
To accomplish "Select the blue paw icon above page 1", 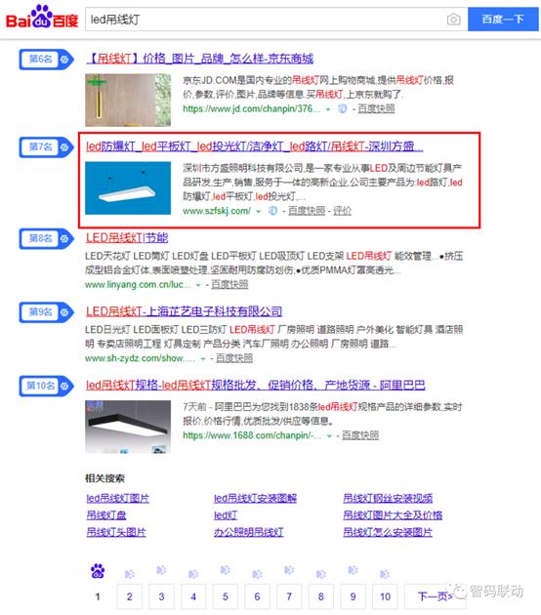I will [x=98, y=571].
